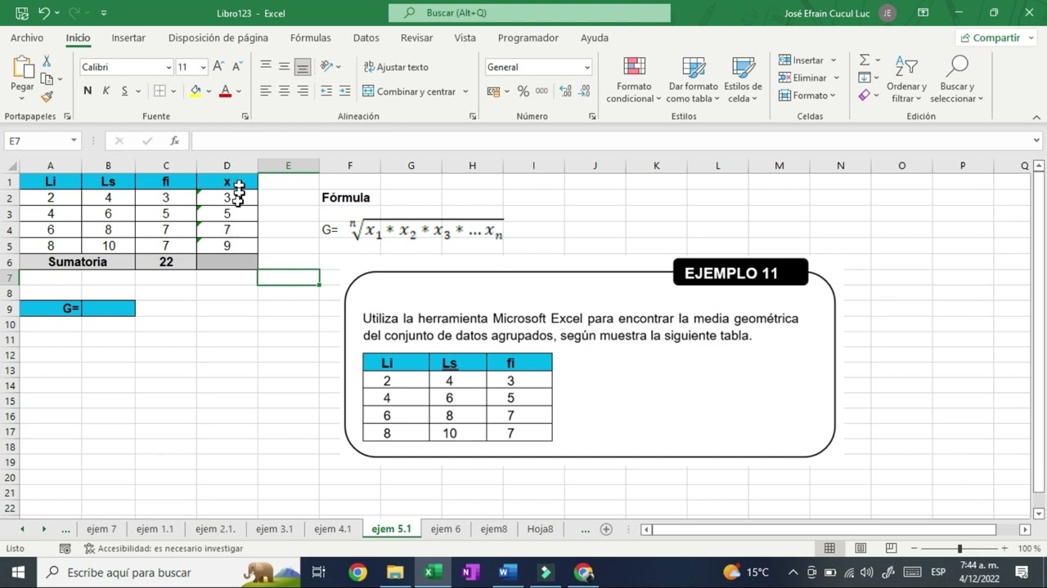Click the Insert Function fx icon

[174, 140]
